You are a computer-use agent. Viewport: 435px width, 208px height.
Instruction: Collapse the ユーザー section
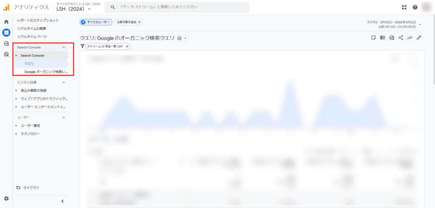(x=64, y=118)
